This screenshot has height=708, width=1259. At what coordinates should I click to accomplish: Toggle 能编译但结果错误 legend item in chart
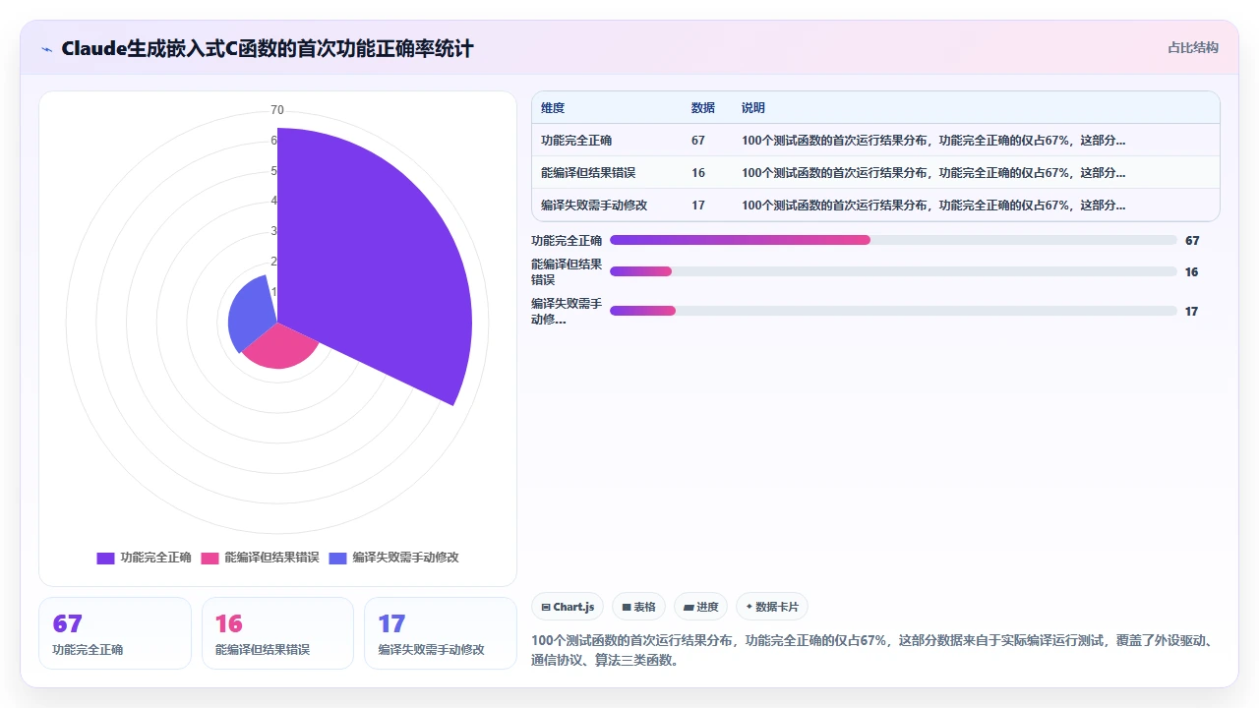261,558
